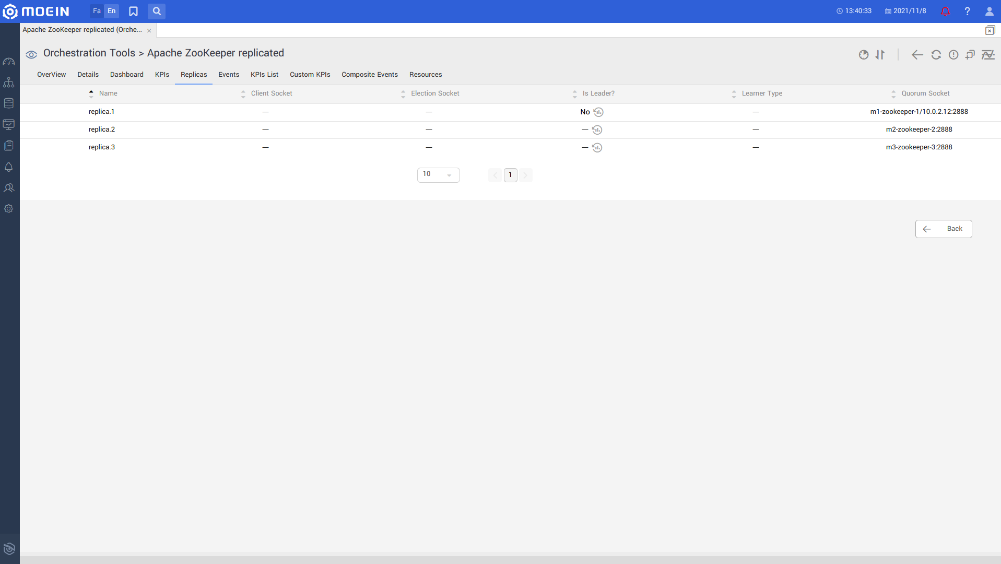This screenshot has width=1001, height=564.
Task: Open history icon for replica.2 Is Leader
Action: (x=597, y=130)
